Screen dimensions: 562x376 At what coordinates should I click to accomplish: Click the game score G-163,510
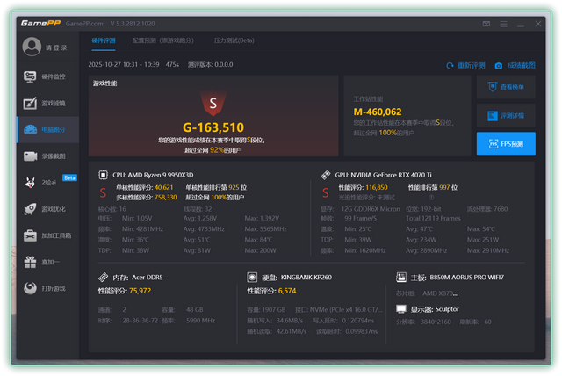coord(213,127)
